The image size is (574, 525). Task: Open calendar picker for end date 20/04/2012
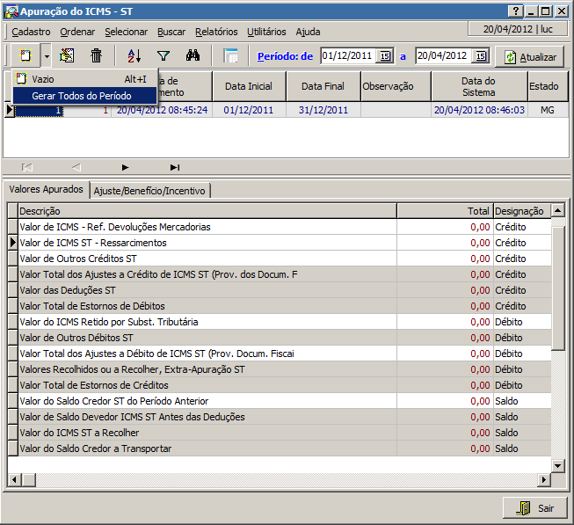point(480,56)
